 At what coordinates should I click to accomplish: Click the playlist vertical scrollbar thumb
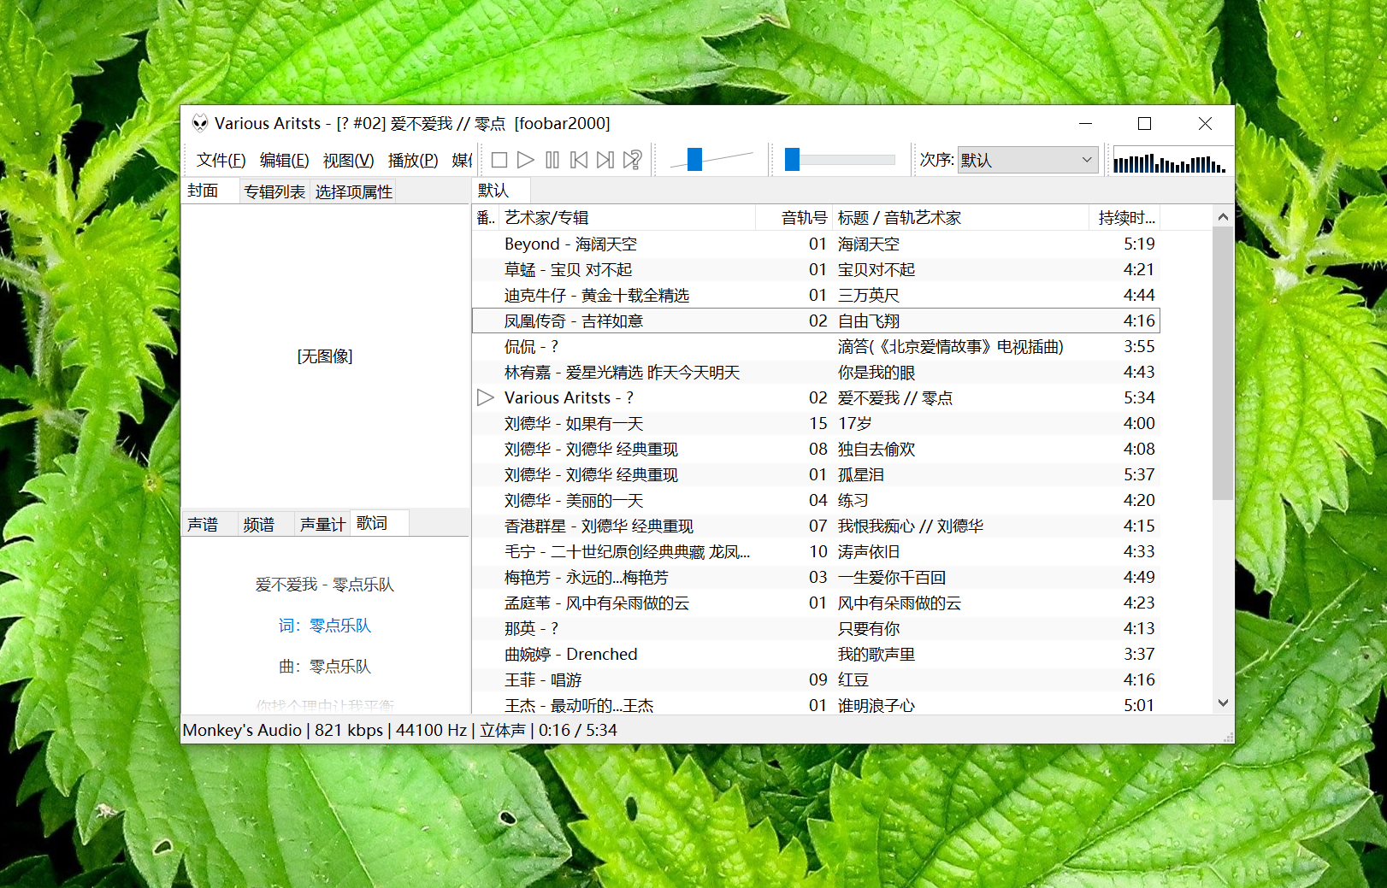pyautogui.click(x=1223, y=363)
